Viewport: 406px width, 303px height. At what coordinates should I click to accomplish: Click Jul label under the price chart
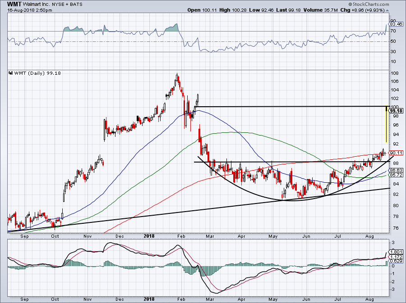(x=337, y=236)
